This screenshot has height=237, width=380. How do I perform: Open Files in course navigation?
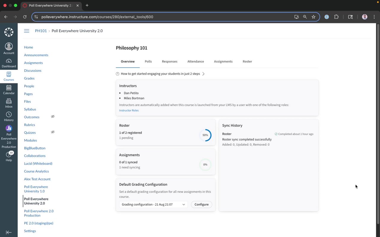(x=28, y=102)
